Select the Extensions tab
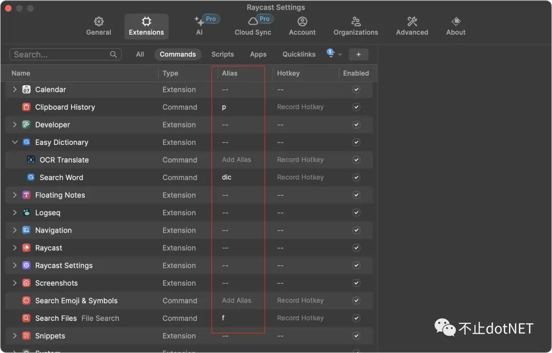Image resolution: width=552 pixels, height=353 pixels. pos(147,27)
